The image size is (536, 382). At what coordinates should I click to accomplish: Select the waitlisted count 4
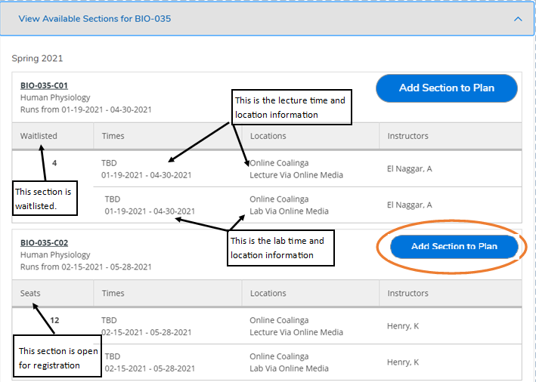(54, 163)
